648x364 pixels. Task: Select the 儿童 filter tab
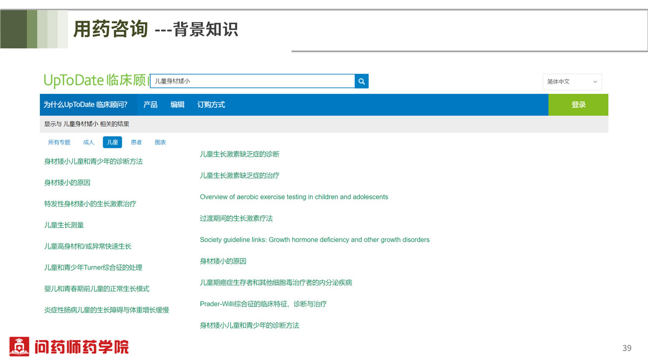pos(112,142)
